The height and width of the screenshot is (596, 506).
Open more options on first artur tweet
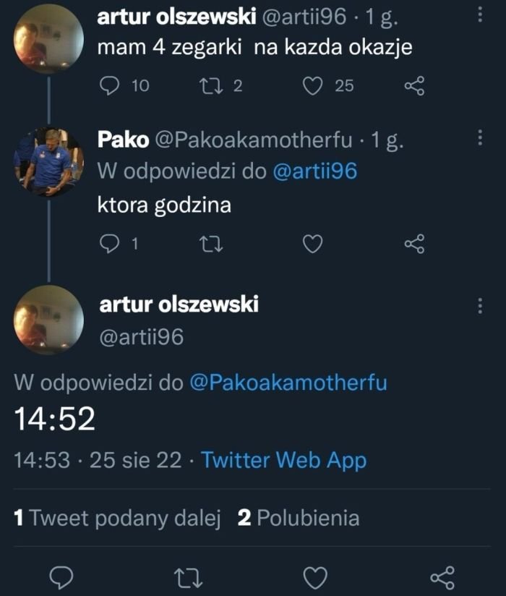click(x=481, y=16)
